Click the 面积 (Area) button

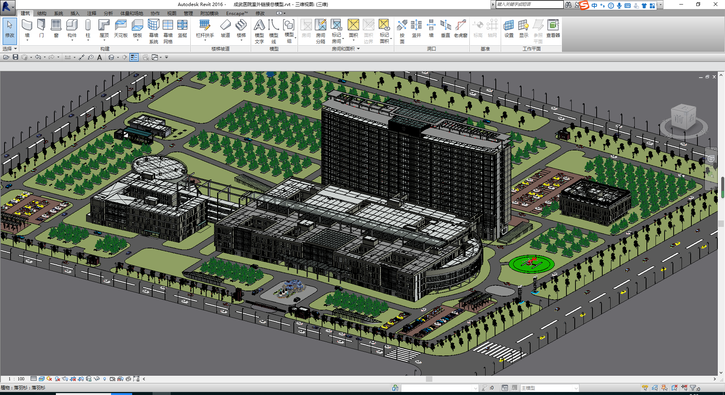click(x=353, y=29)
